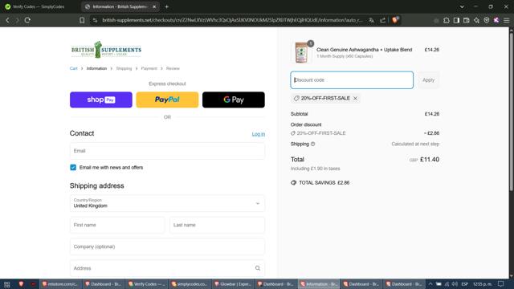The width and height of the screenshot is (514, 289).
Task: Click the Log in link
Action: 259,134
